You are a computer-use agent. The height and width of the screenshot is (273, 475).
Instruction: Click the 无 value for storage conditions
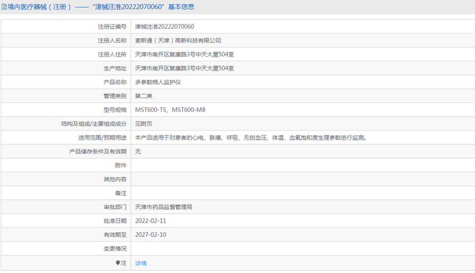pos(138,152)
